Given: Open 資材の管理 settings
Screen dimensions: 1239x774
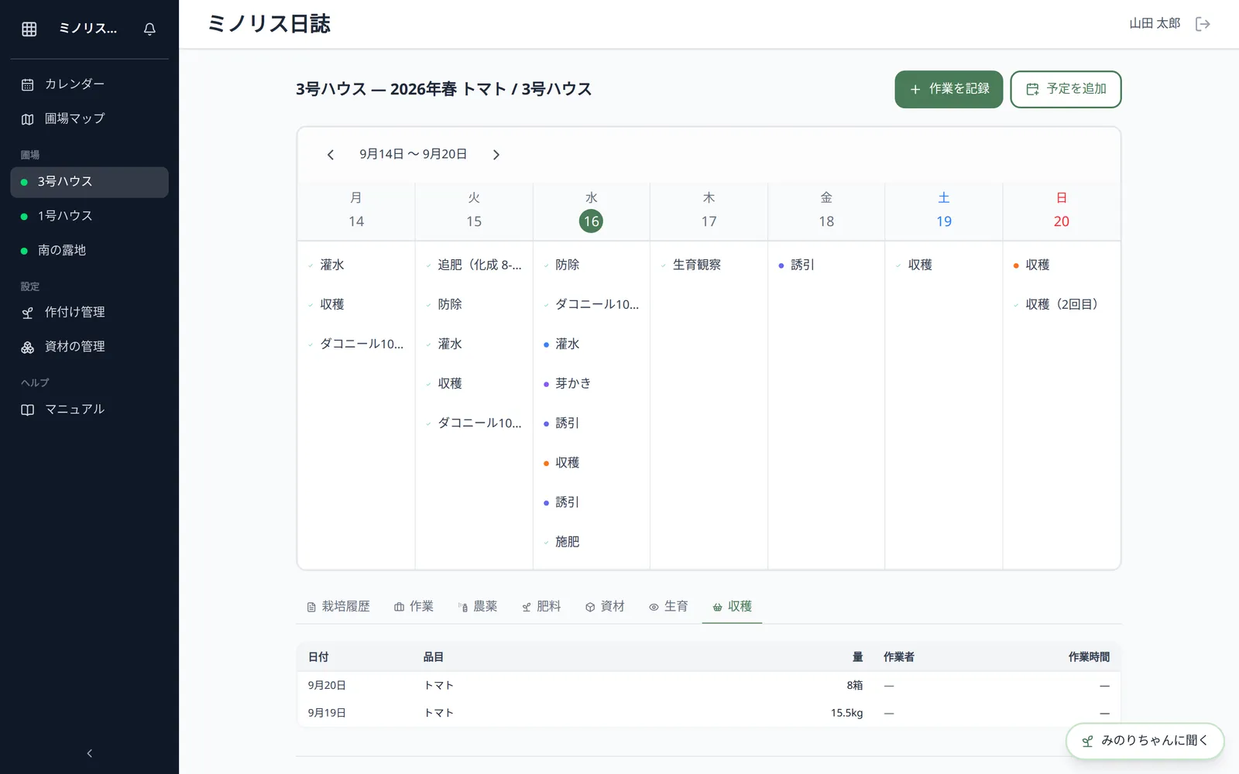Looking at the screenshot, I should click(89, 347).
